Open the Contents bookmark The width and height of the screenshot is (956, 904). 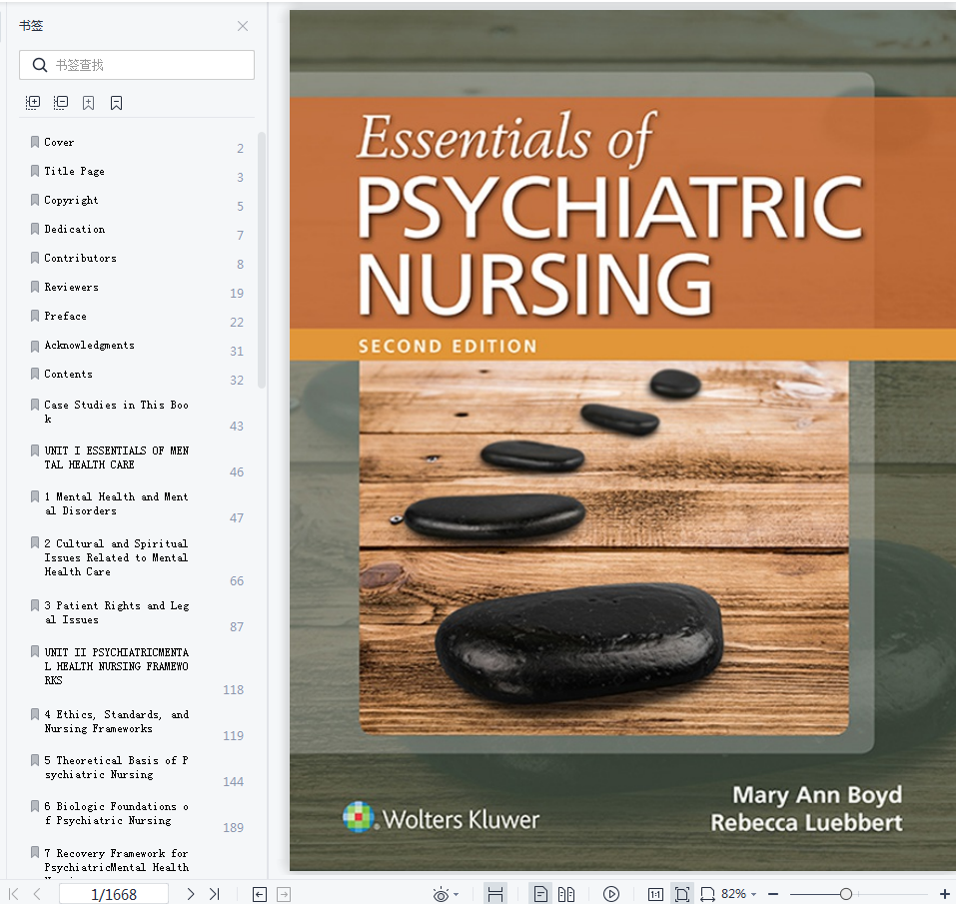point(68,374)
